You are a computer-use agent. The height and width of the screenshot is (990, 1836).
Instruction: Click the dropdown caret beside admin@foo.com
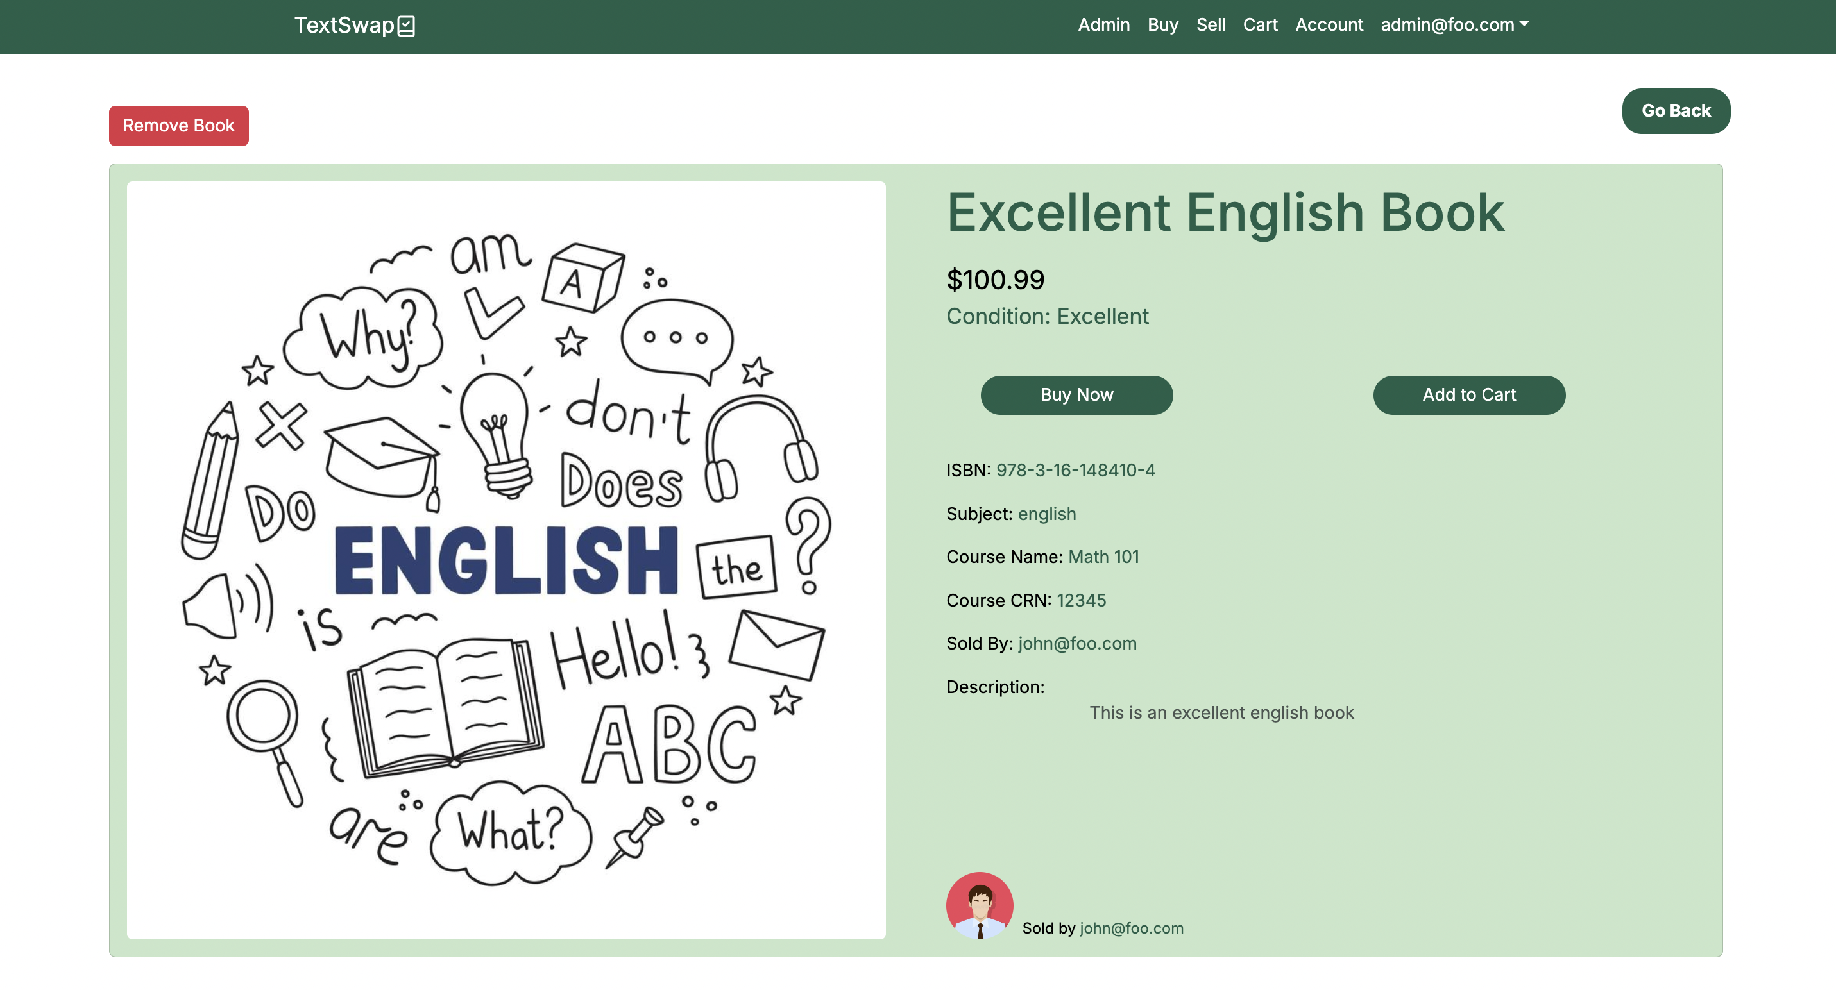(1524, 24)
